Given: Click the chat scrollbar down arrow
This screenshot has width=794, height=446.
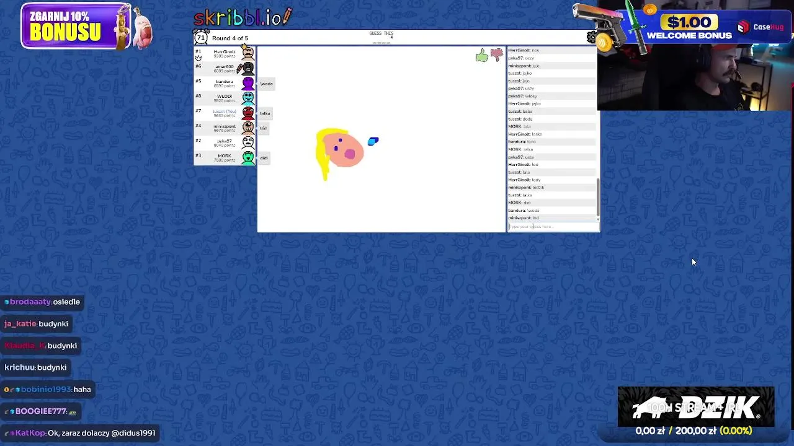Looking at the screenshot, I should (x=598, y=219).
